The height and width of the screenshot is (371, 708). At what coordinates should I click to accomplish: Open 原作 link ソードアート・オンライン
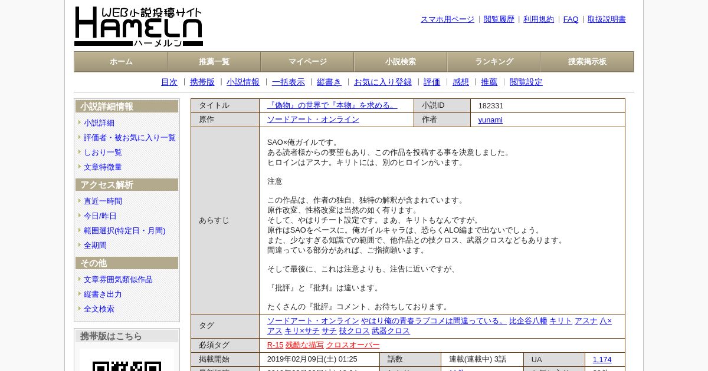313,120
